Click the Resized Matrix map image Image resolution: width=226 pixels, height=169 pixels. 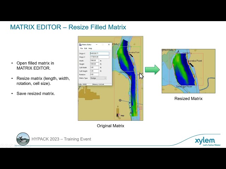tap(189, 71)
